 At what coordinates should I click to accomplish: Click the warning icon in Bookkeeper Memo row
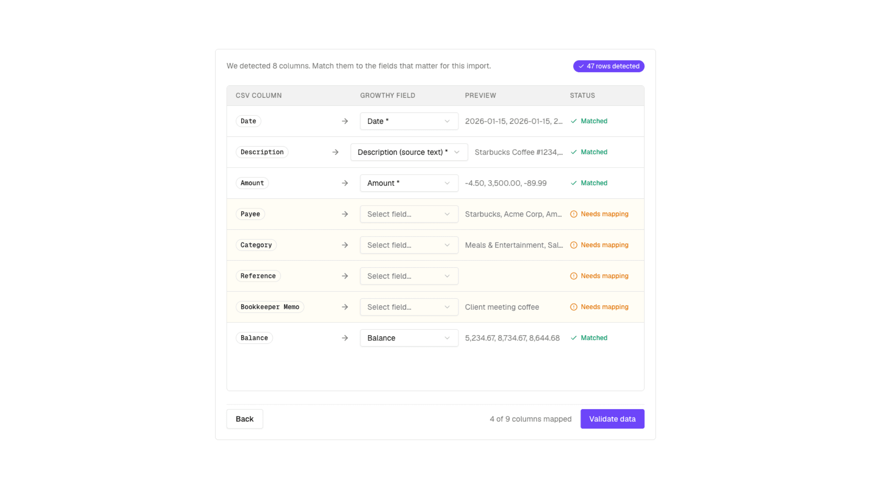[574, 307]
